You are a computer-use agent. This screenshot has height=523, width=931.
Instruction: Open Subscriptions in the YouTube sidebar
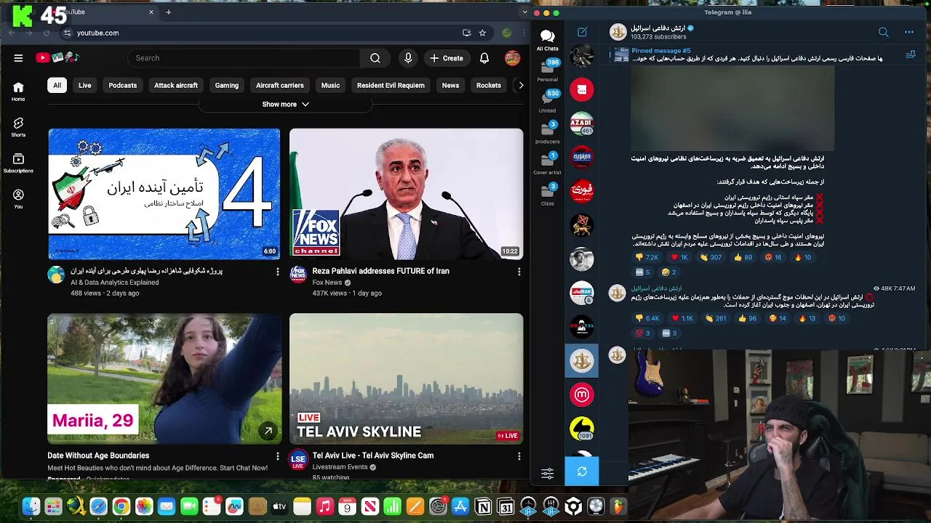[x=18, y=163]
